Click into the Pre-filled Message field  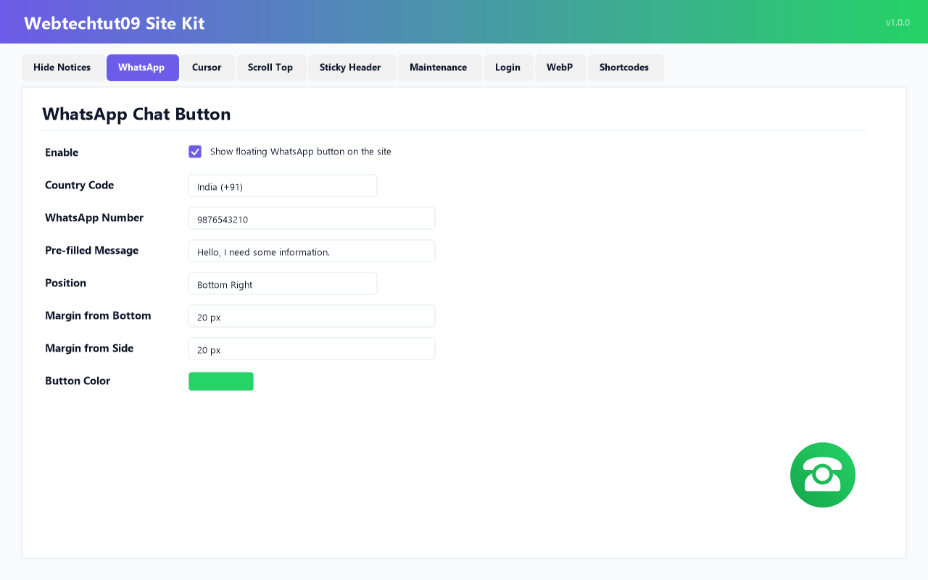[x=312, y=251]
